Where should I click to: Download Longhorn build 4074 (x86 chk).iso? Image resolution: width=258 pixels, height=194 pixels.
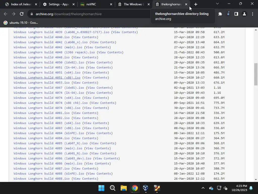(50, 103)
